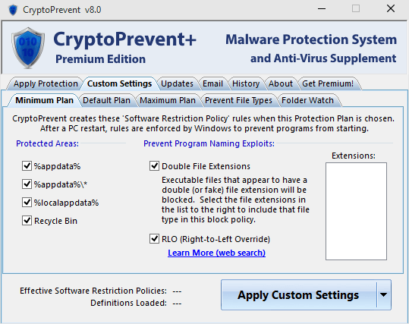The height and width of the screenshot is (324, 409).
Task: Switch to the Apply Protection tab
Action: tap(46, 83)
